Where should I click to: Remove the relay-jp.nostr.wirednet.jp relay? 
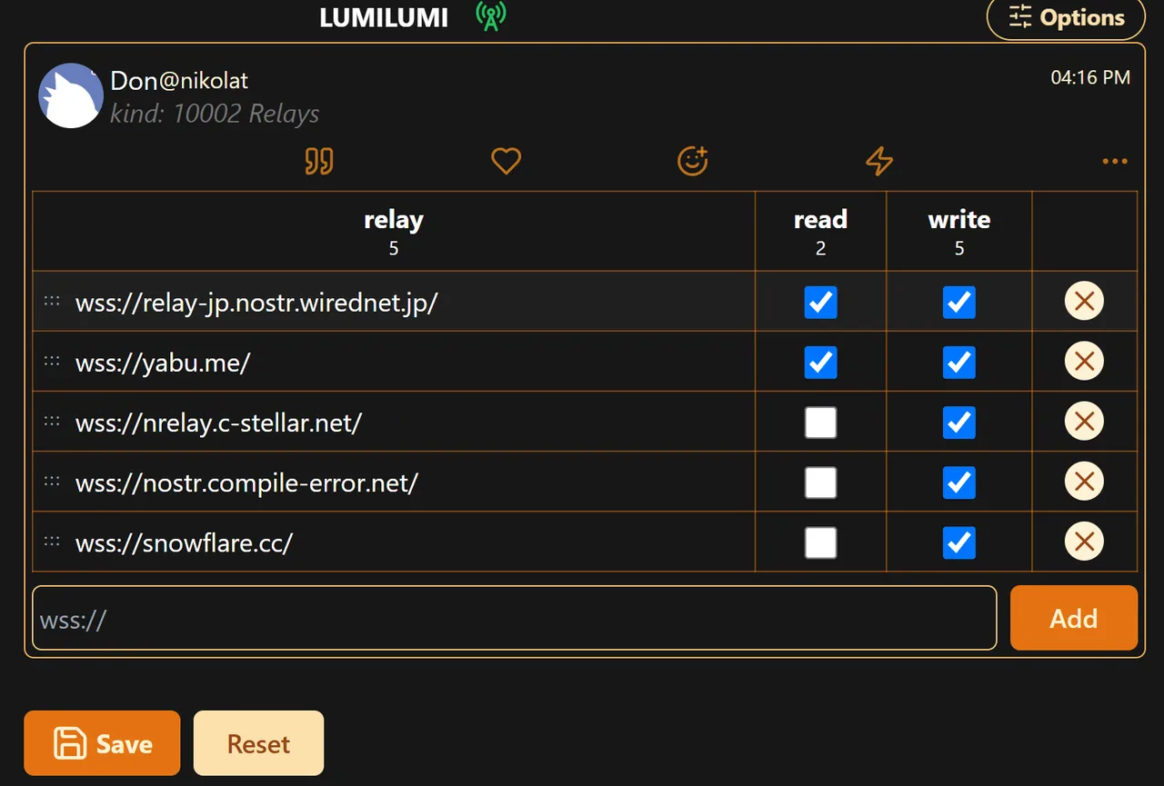(x=1084, y=302)
